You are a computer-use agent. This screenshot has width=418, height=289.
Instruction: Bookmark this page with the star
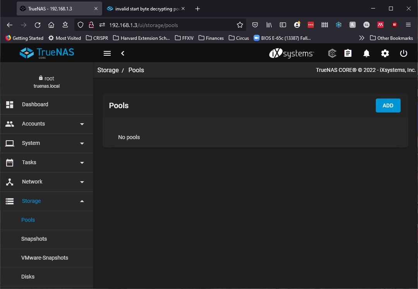tap(240, 25)
